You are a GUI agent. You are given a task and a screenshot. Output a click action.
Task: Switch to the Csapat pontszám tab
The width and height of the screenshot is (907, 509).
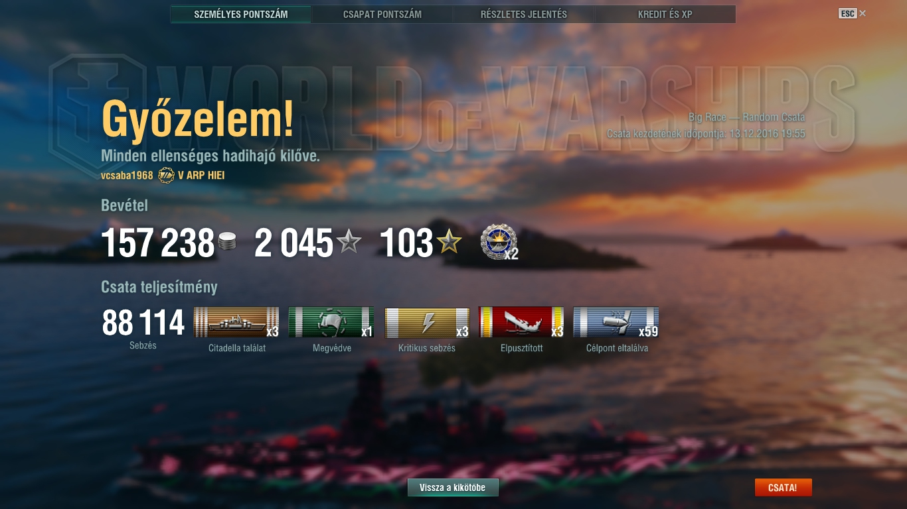(x=382, y=14)
